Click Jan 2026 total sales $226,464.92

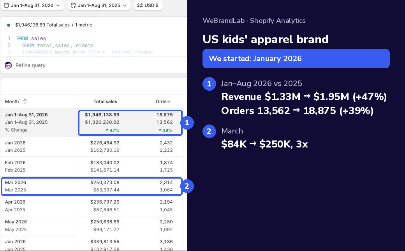(x=105, y=142)
